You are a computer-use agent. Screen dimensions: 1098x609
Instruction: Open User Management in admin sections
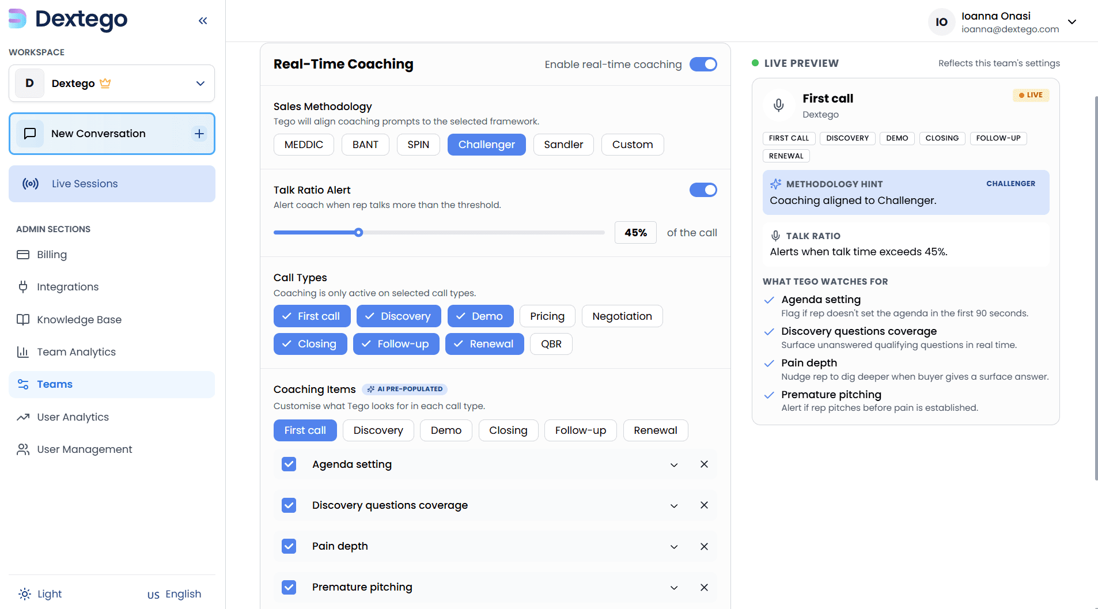click(112, 449)
